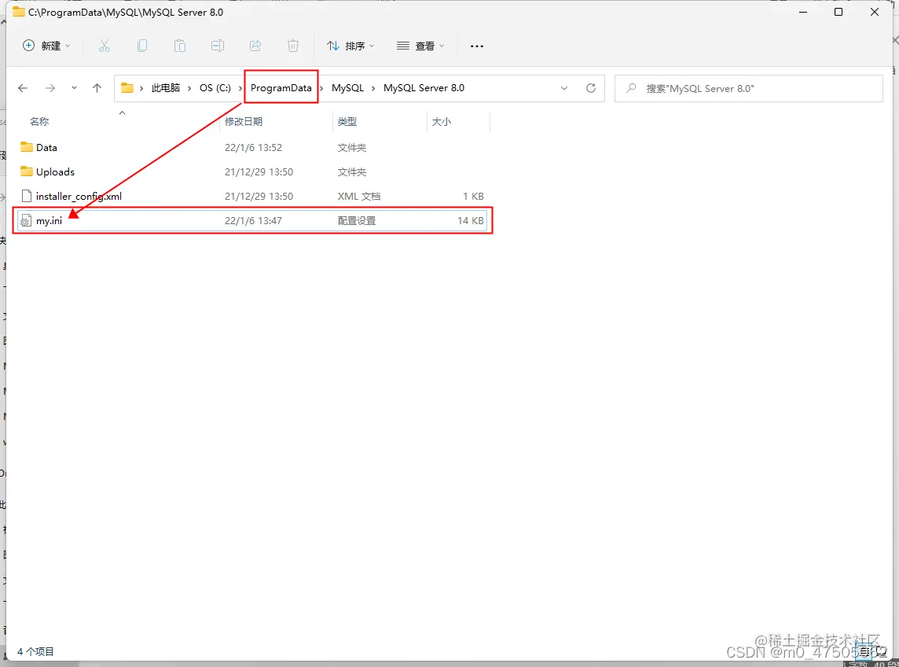Click my.ini date 22/1/6 13:47
The width and height of the screenshot is (899, 667).
[x=253, y=220]
